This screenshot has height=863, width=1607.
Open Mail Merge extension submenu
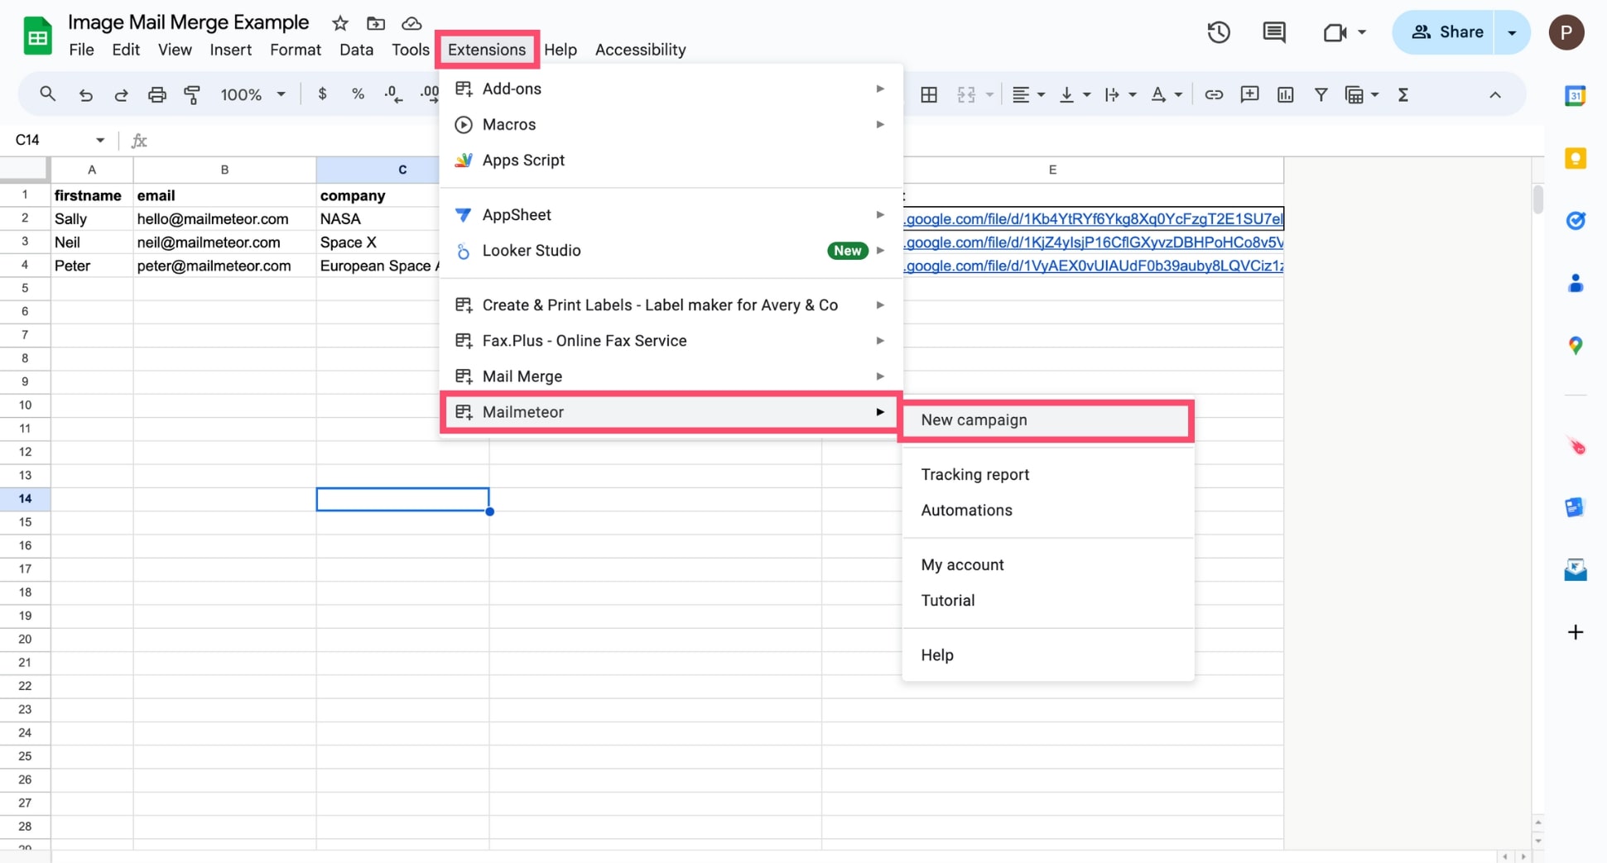pos(671,376)
